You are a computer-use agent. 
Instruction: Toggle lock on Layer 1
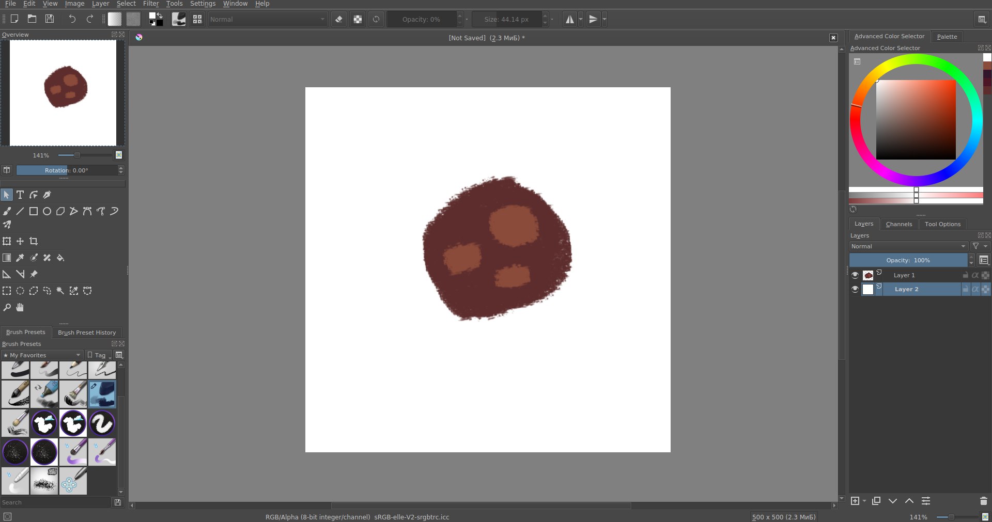click(x=965, y=275)
